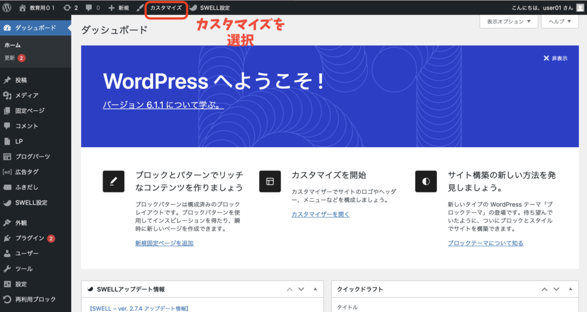Open 新規固定ページを追加 link
Screen dimensions: 587x312
165,243
